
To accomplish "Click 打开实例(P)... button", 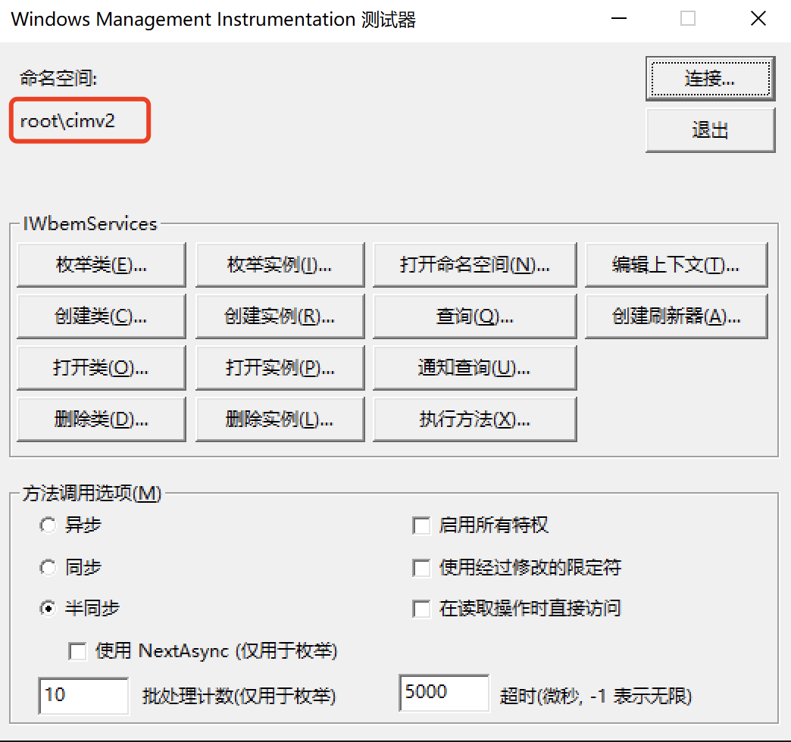I will pyautogui.click(x=280, y=368).
